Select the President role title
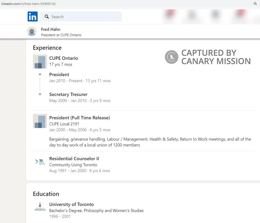The height and width of the screenshot is (223, 260). point(59,75)
